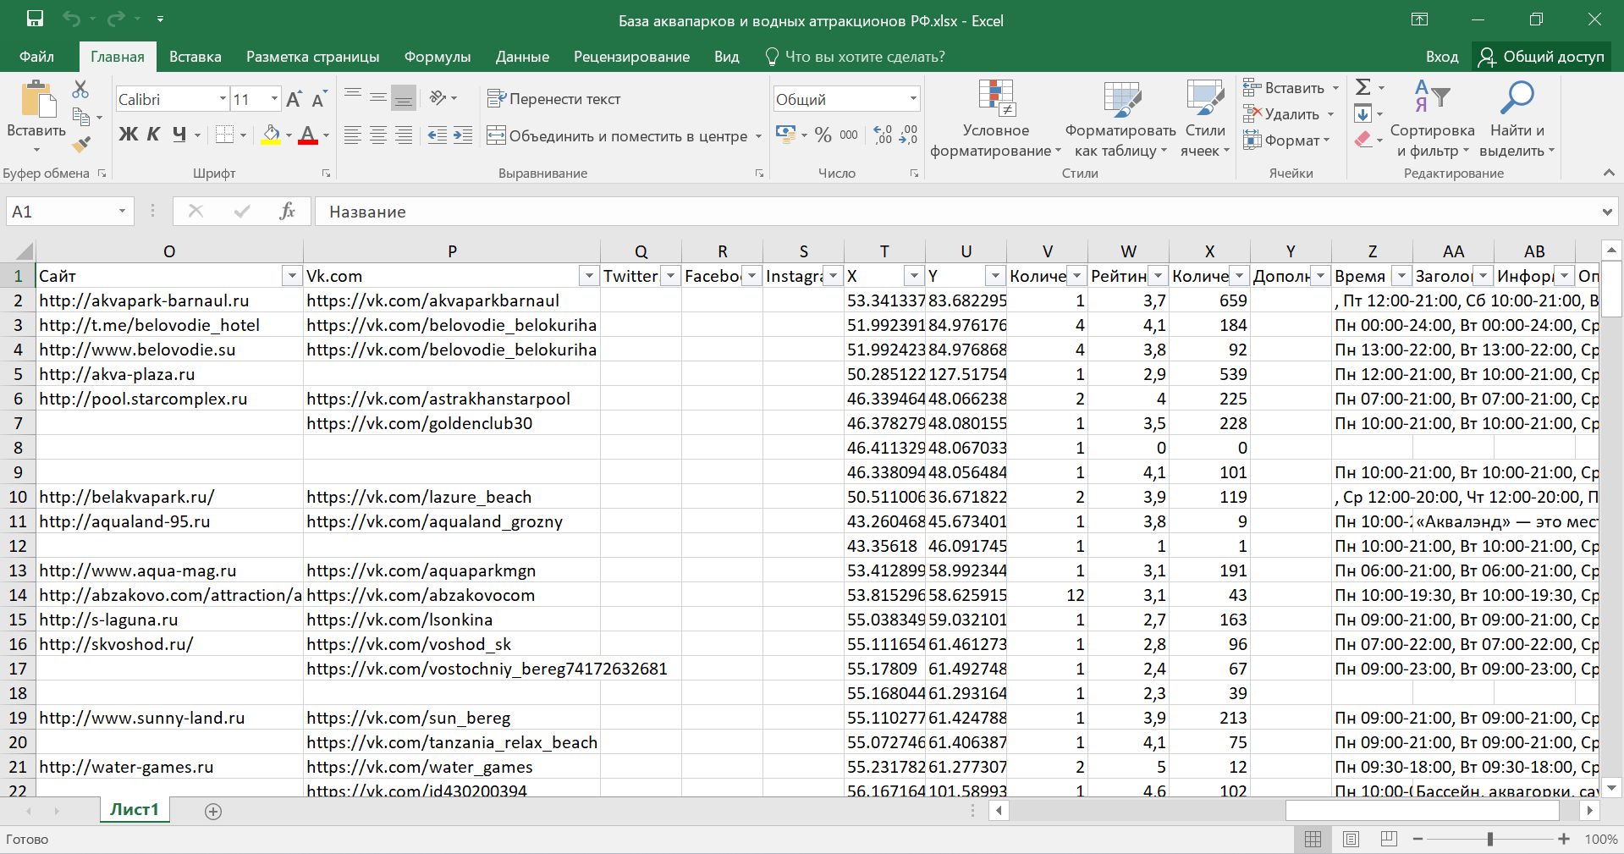Click the Общий доступ share button
The width and height of the screenshot is (1624, 854).
(1542, 57)
